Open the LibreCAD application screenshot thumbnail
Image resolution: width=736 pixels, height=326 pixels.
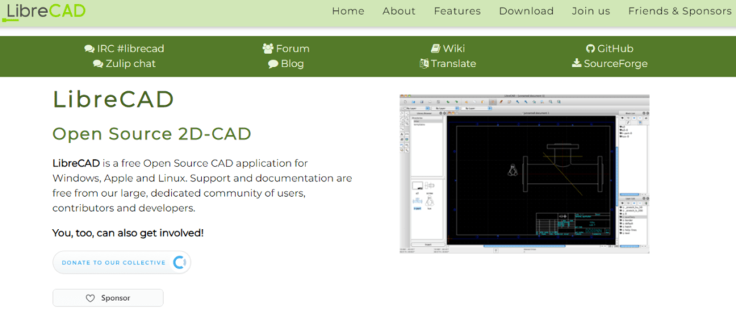coord(524,174)
